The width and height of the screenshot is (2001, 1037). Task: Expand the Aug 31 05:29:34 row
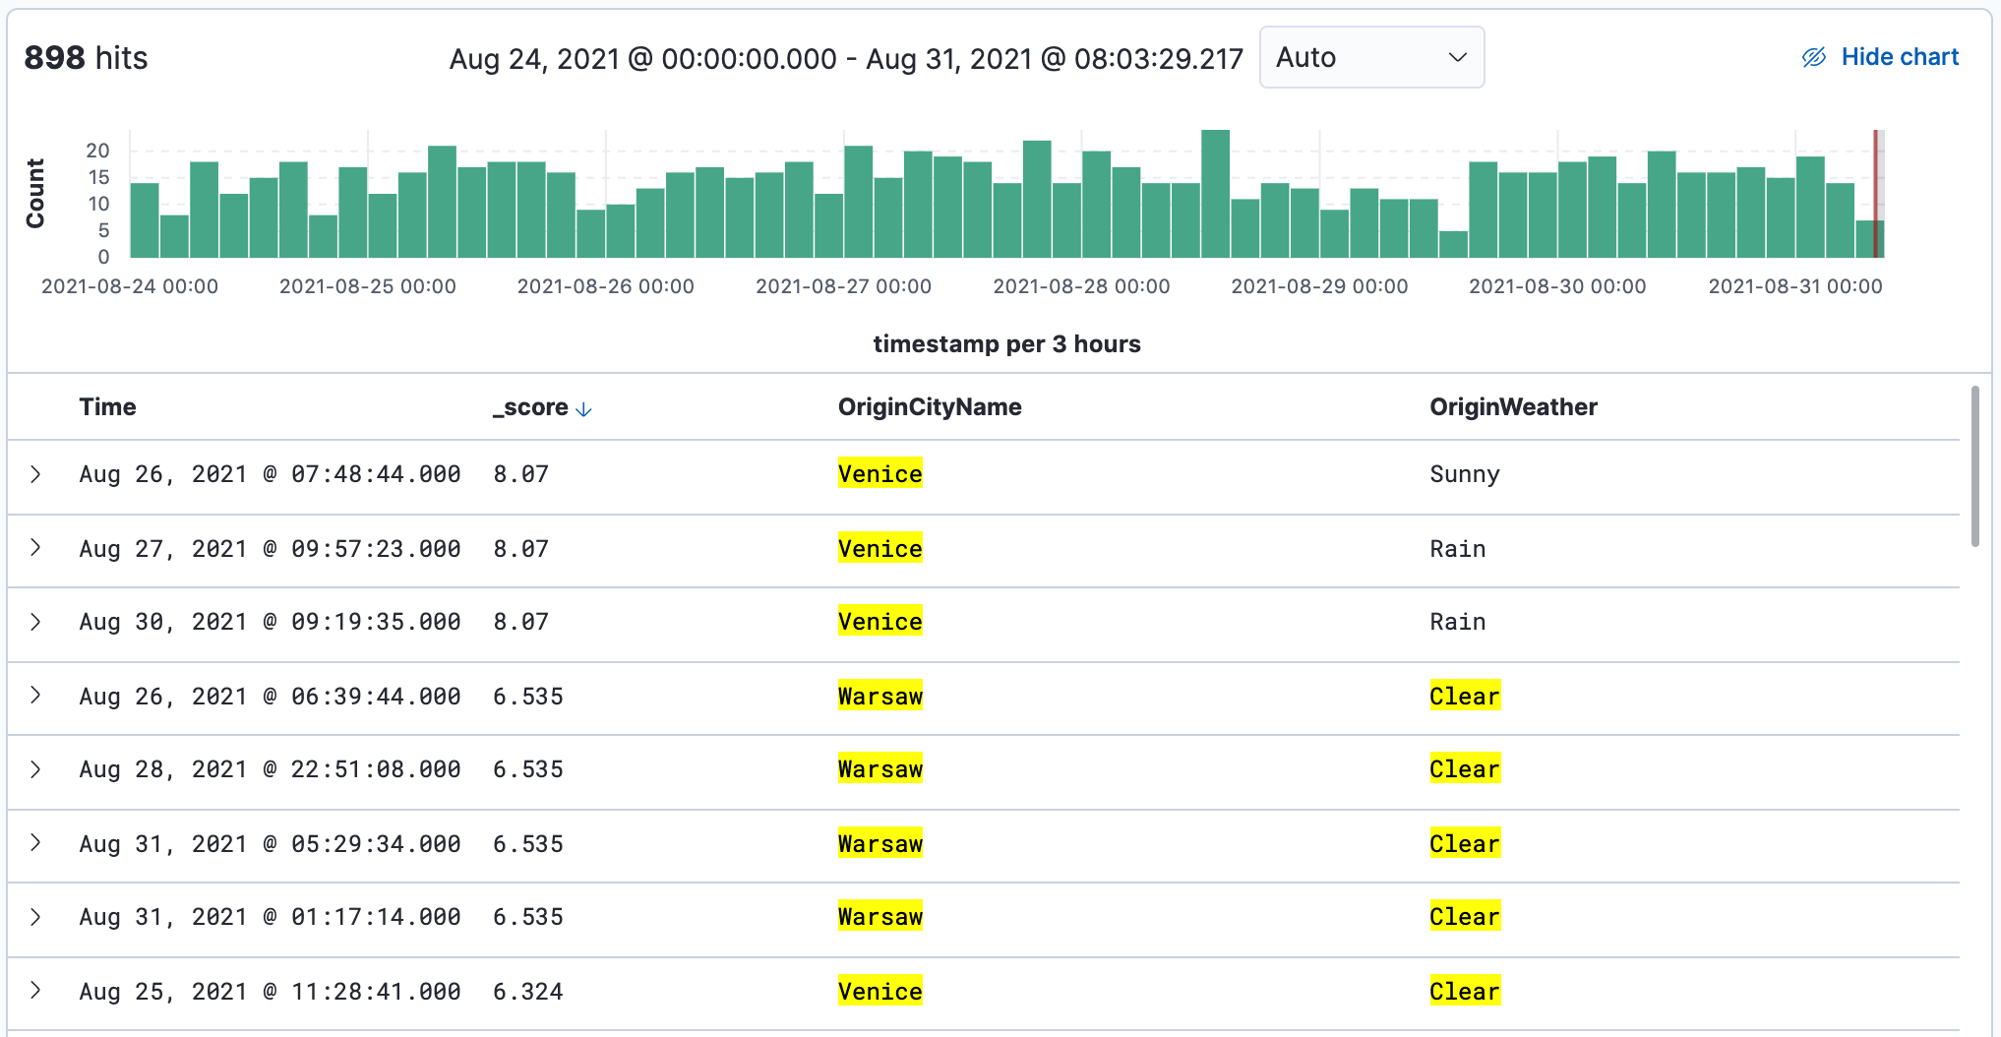coord(36,843)
